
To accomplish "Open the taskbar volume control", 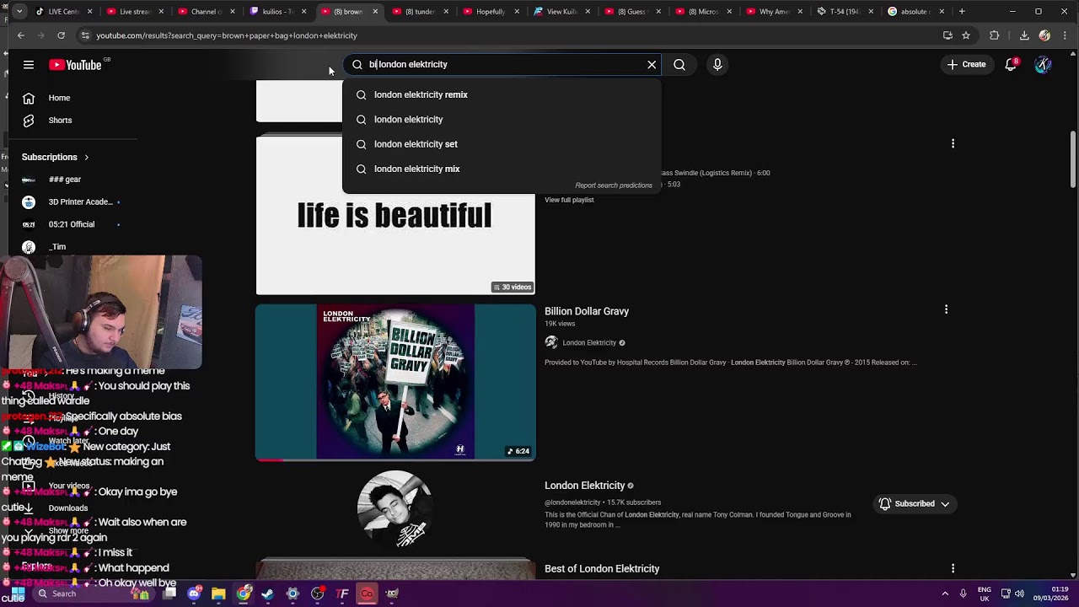I will pyautogui.click(x=1019, y=594).
